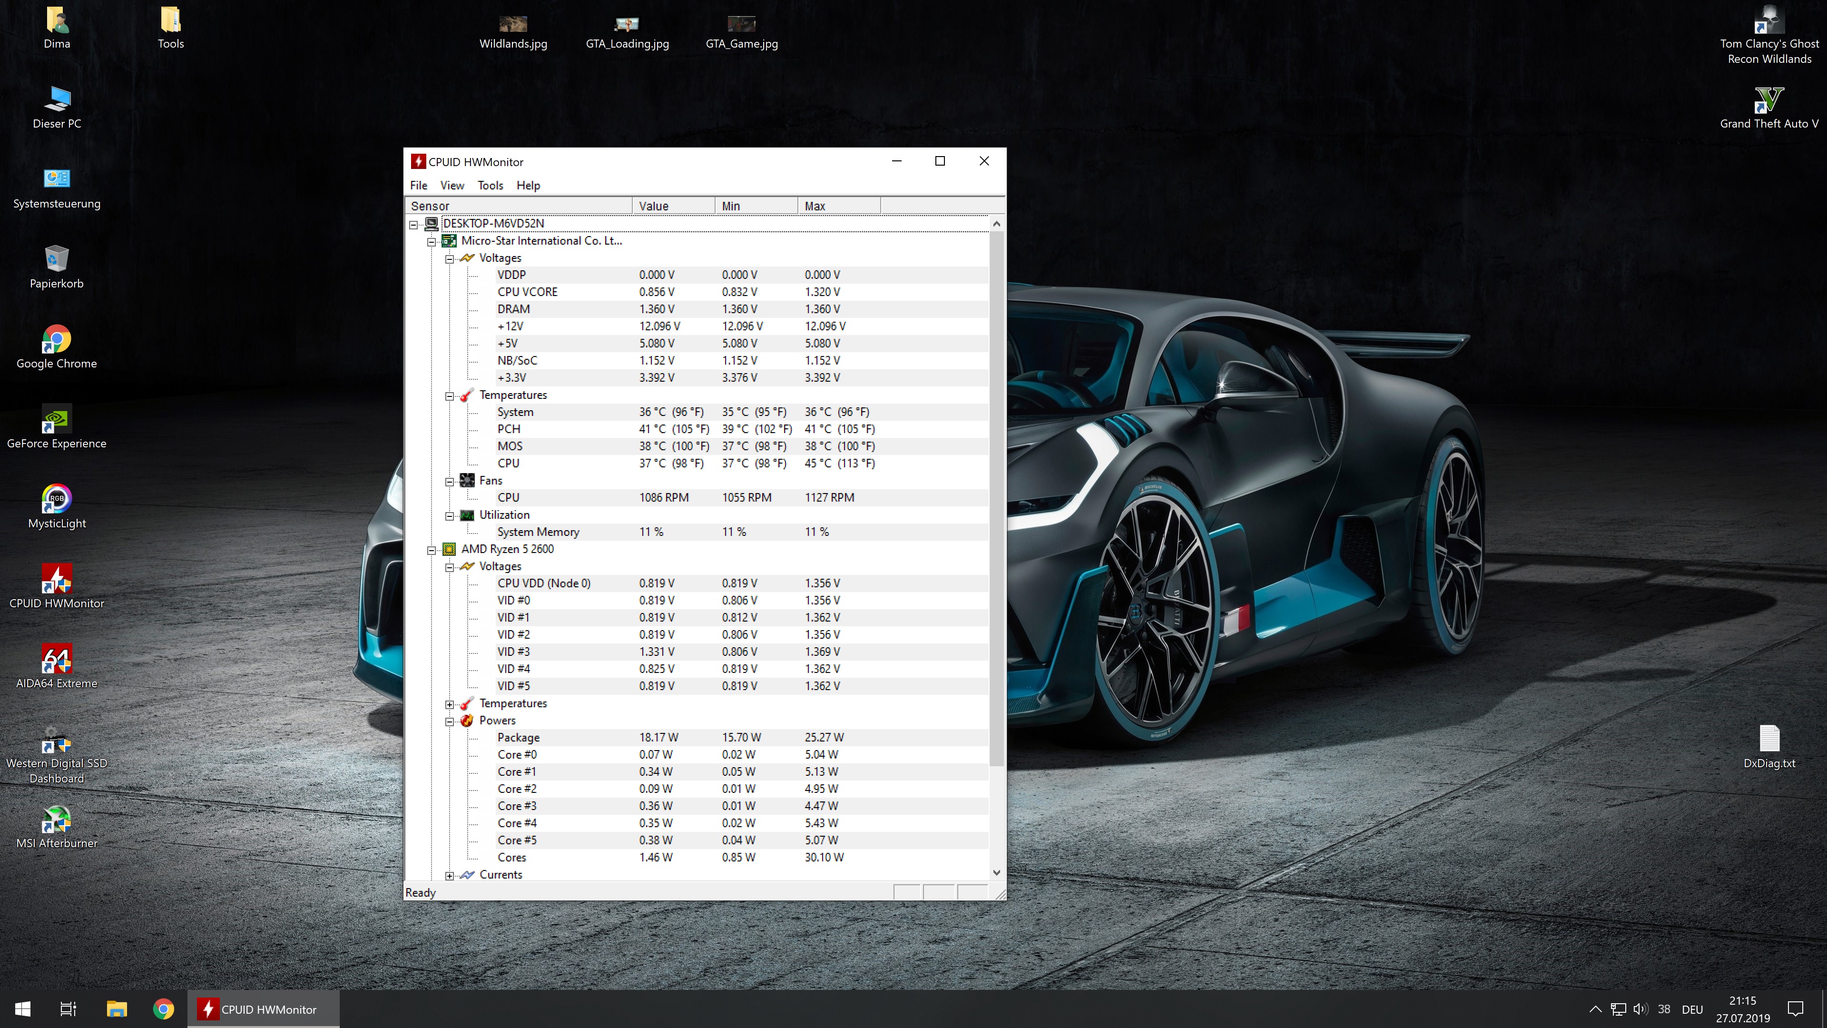Open GeForce Experience shortcut
Image resolution: width=1827 pixels, height=1028 pixels.
[56, 420]
